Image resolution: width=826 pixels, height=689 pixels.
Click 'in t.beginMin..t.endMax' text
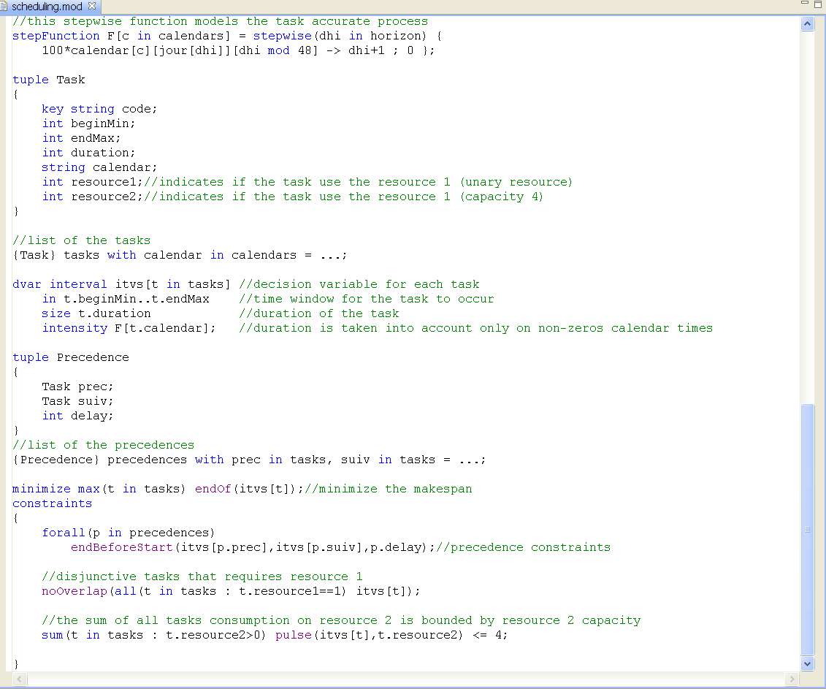click(126, 299)
